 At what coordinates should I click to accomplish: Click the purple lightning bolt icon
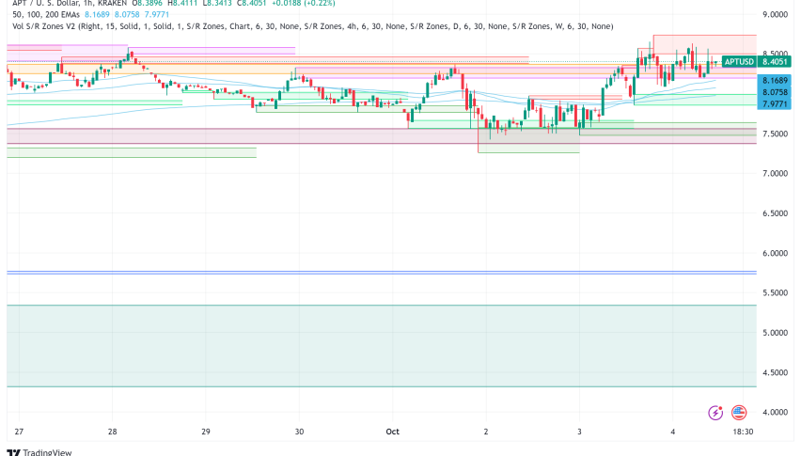(715, 412)
